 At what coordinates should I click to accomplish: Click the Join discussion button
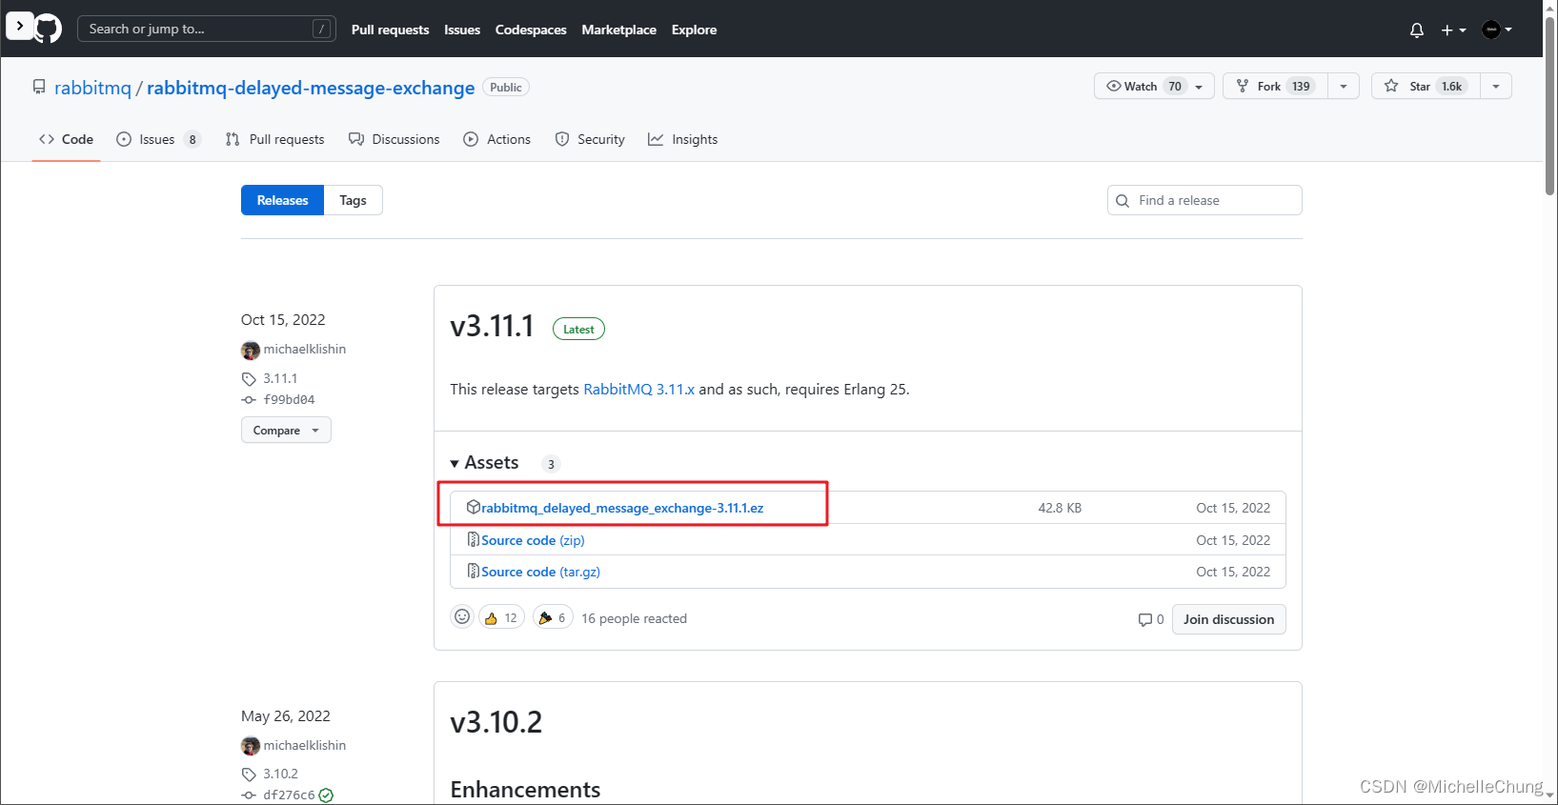click(x=1228, y=619)
